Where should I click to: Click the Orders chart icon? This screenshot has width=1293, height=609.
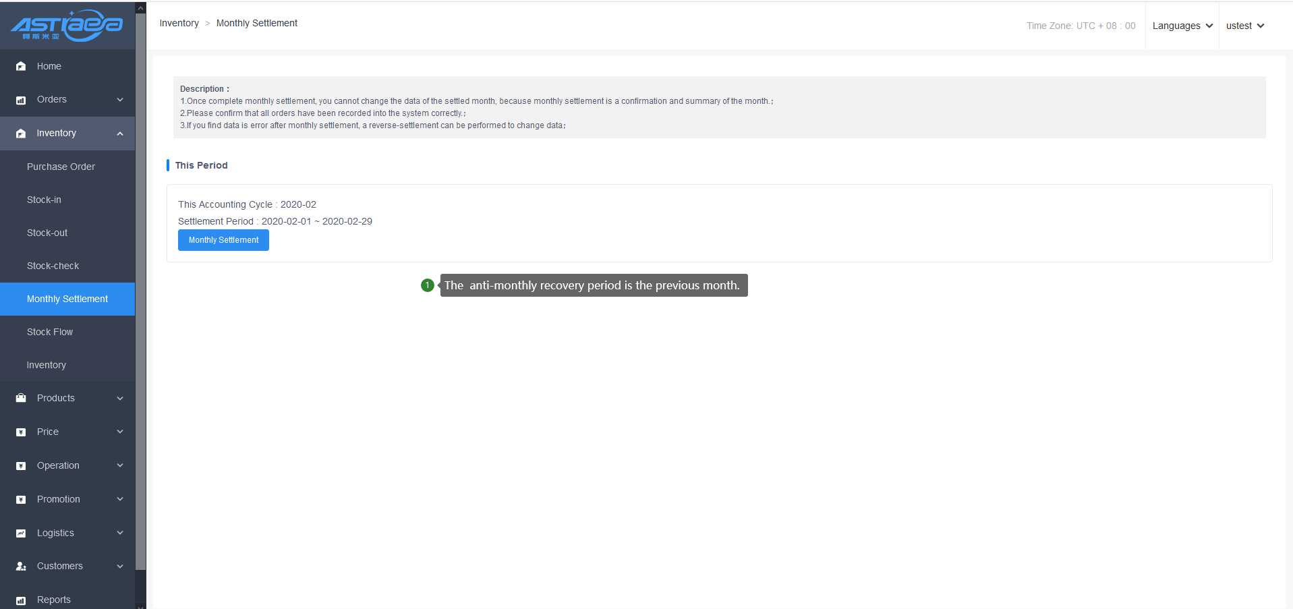click(x=21, y=100)
